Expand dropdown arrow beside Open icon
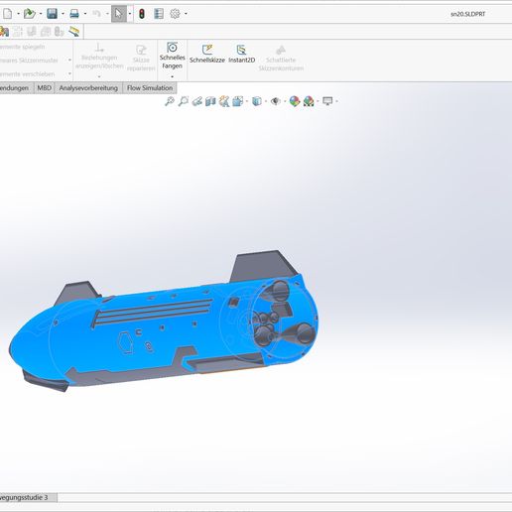The height and width of the screenshot is (512, 512). point(41,14)
